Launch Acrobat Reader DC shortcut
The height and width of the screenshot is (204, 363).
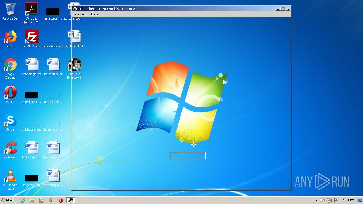point(31,13)
